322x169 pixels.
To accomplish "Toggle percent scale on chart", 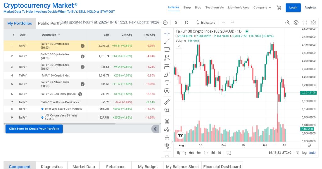I will pyautogui.click(x=298, y=153).
